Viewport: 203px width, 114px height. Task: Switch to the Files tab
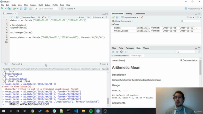coord(114,48)
